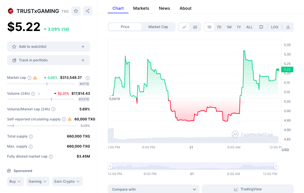
Task: Set chart range to 1D
Action: [x=209, y=27]
